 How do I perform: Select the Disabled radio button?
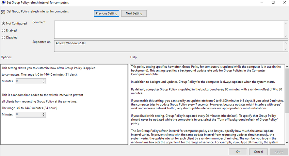point(3,37)
